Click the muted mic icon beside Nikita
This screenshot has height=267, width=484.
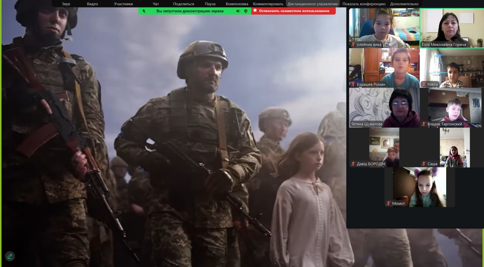point(424,84)
